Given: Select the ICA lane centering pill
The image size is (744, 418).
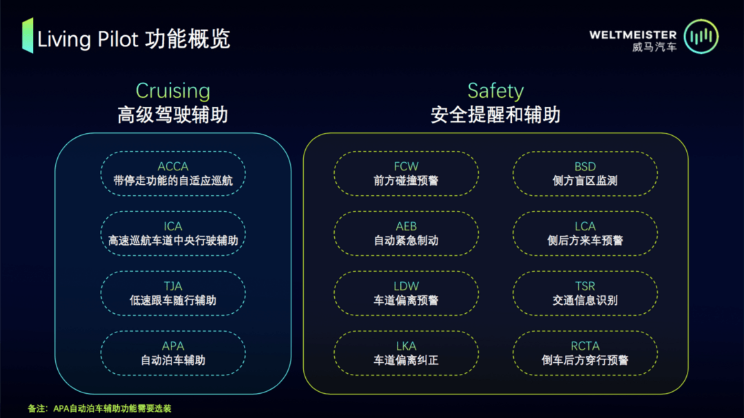Looking at the screenshot, I should (x=173, y=233).
